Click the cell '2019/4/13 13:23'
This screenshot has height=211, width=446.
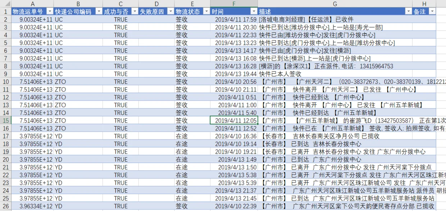(234, 43)
